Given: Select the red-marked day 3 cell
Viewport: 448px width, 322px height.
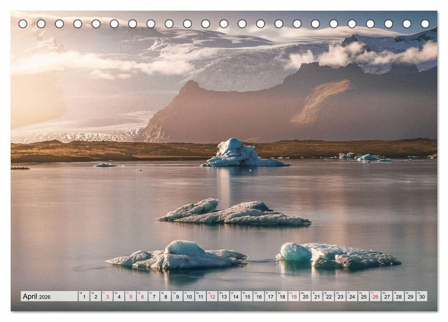Looking at the screenshot, I should pos(107,296).
